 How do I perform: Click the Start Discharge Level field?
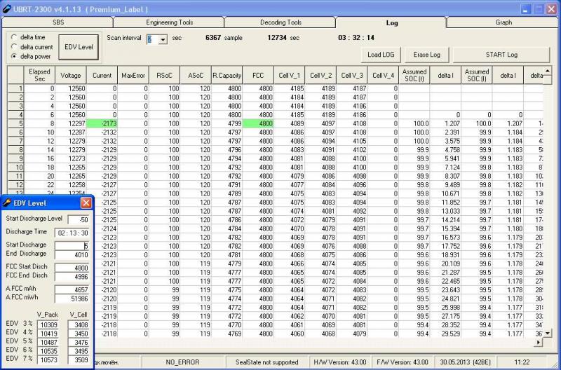[78, 219]
